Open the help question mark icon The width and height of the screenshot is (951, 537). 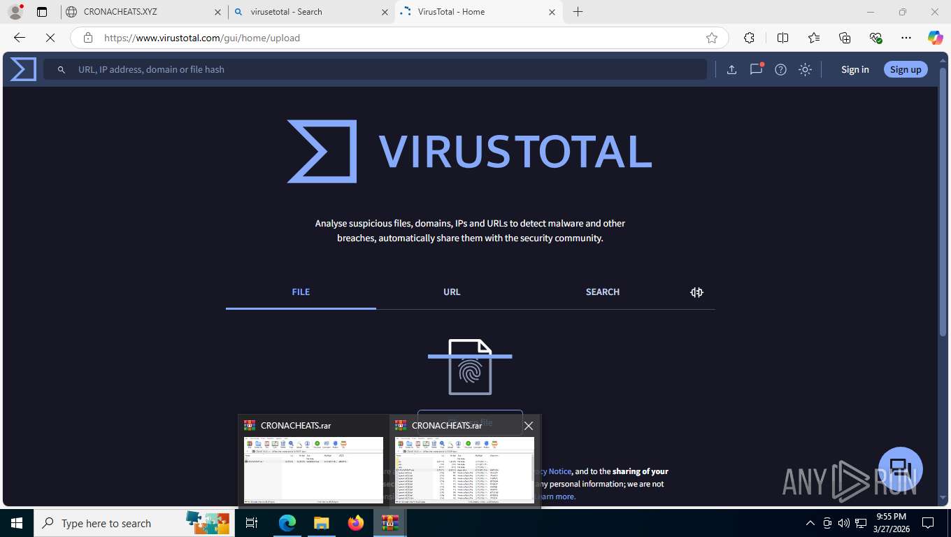pyautogui.click(x=781, y=69)
